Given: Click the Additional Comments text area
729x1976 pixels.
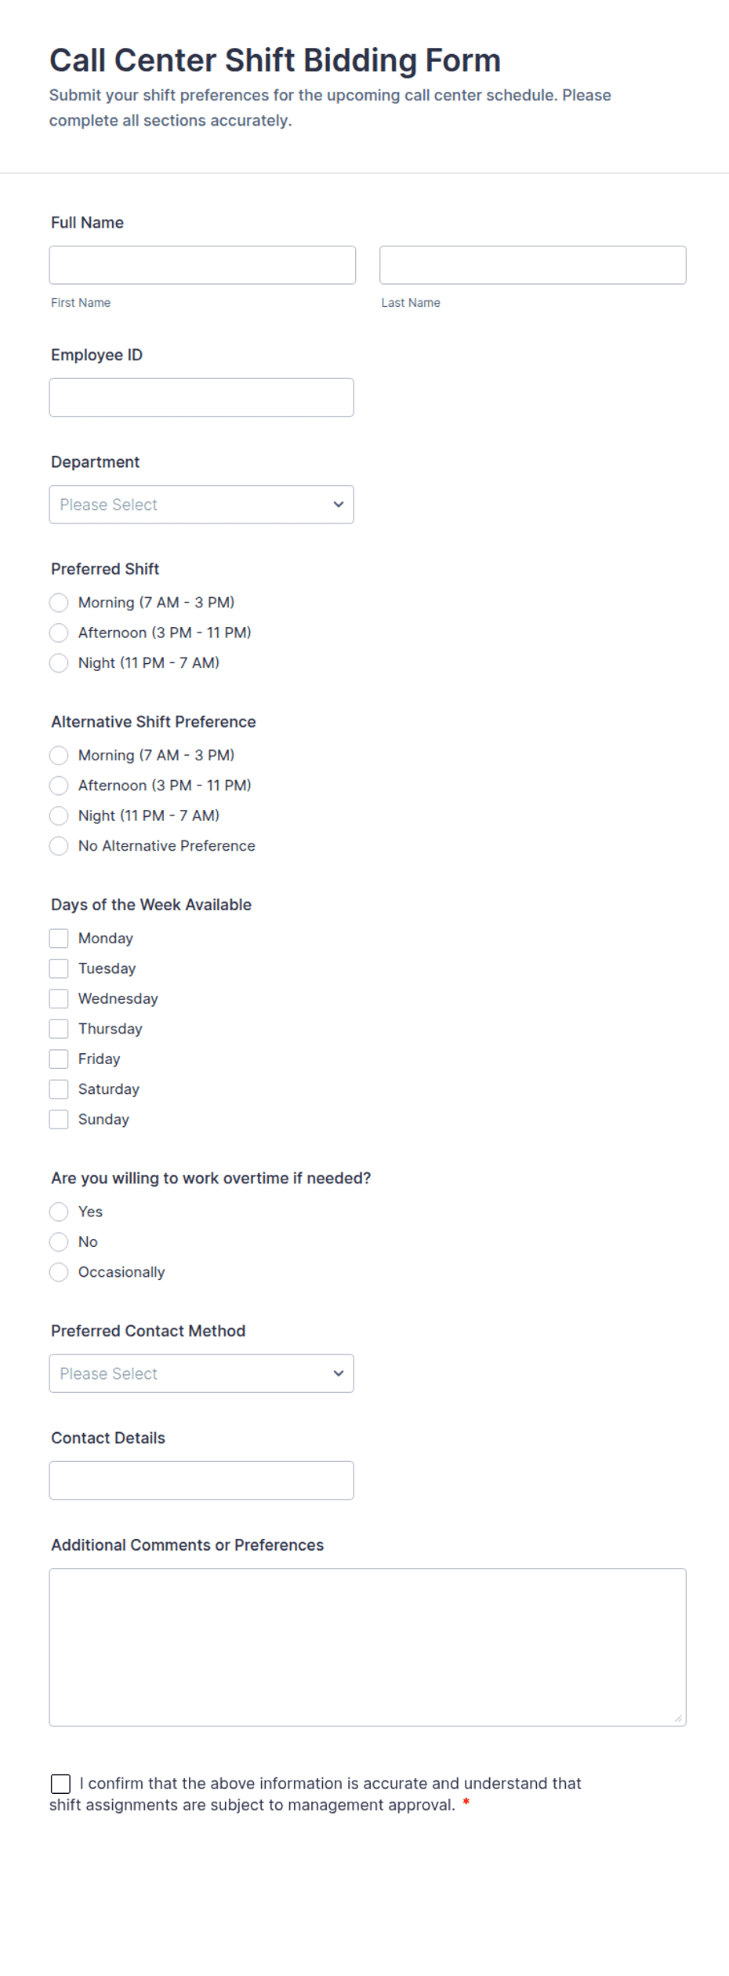Looking at the screenshot, I should coord(368,1647).
